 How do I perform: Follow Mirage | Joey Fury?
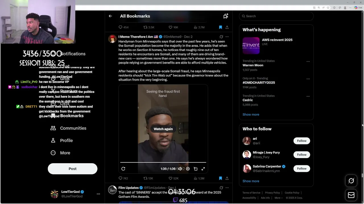point(302,155)
